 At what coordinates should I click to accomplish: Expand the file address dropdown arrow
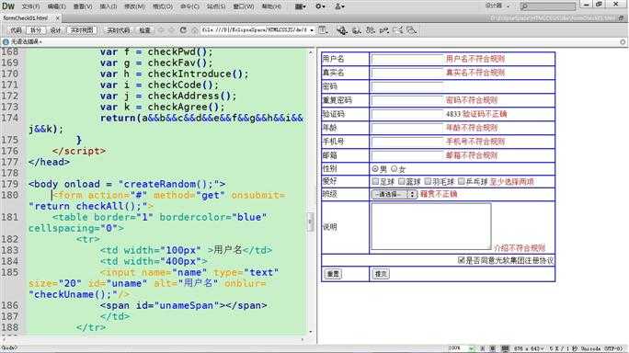(x=312, y=30)
